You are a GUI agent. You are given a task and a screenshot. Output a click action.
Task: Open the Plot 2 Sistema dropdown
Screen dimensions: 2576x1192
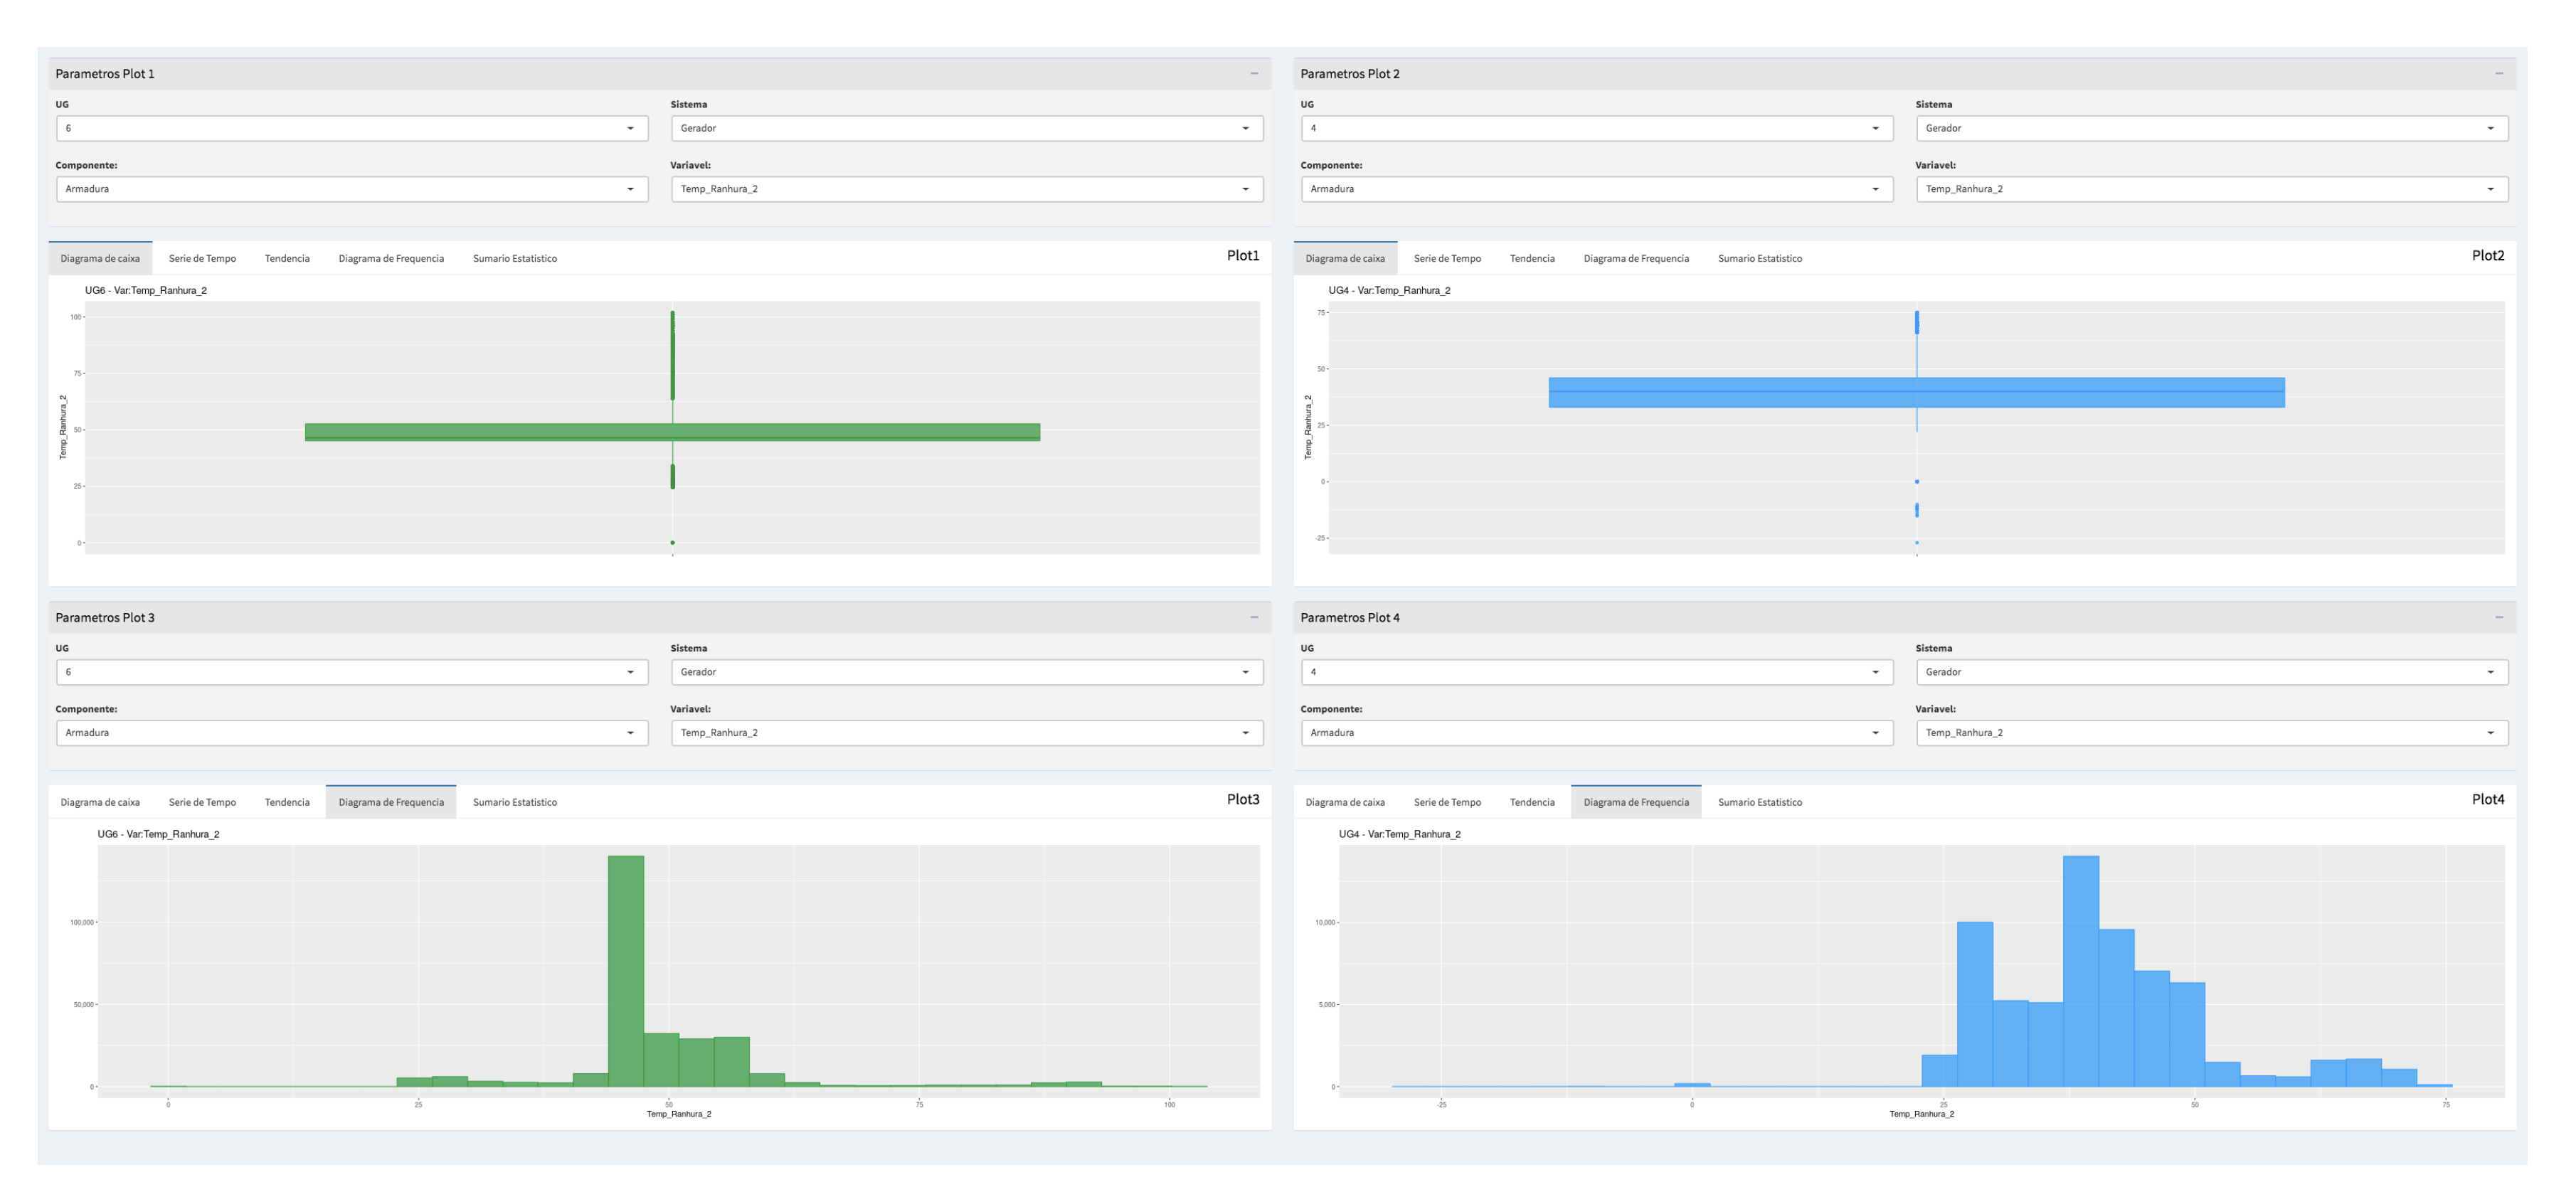coord(2211,128)
